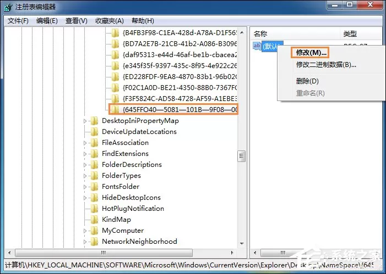Viewport: 386px width, 274px height.
Task: Expand the NetworkNeighborhood key
Action: (85, 242)
